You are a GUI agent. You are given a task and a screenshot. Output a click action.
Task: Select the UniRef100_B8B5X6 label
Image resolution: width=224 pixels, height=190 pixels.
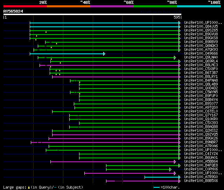[201, 181]
